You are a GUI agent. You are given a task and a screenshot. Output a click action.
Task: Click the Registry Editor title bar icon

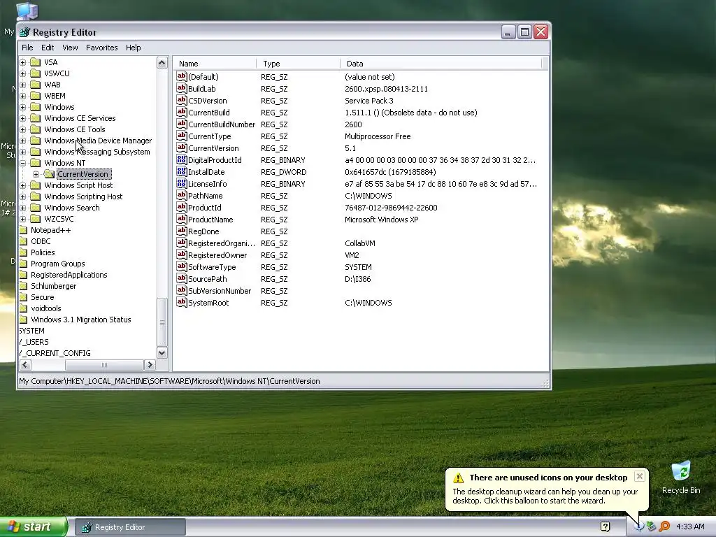click(x=25, y=32)
